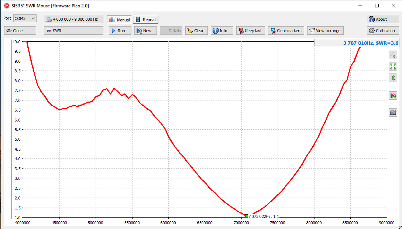Click the fit-to-window green arrows icon
The width and height of the screenshot is (402, 229).
[x=393, y=66]
